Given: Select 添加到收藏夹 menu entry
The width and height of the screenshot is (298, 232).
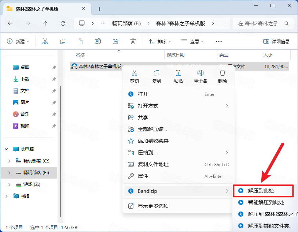Looking at the screenshot, I should [x=179, y=141].
